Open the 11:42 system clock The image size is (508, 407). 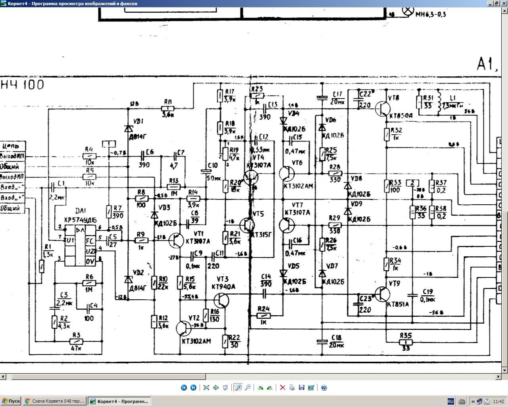tap(498, 401)
